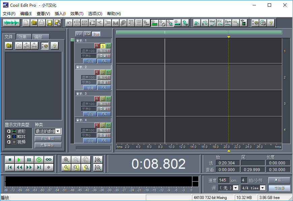Screen dimensions: 293x201
Task: Open the Bpm tempo toolbar icon
Action: tap(228, 23)
